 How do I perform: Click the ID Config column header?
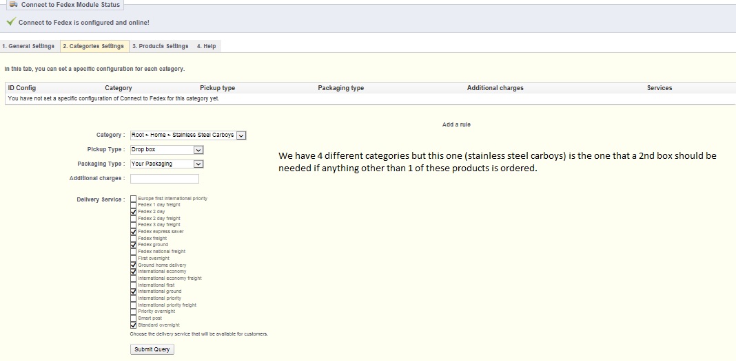22,88
